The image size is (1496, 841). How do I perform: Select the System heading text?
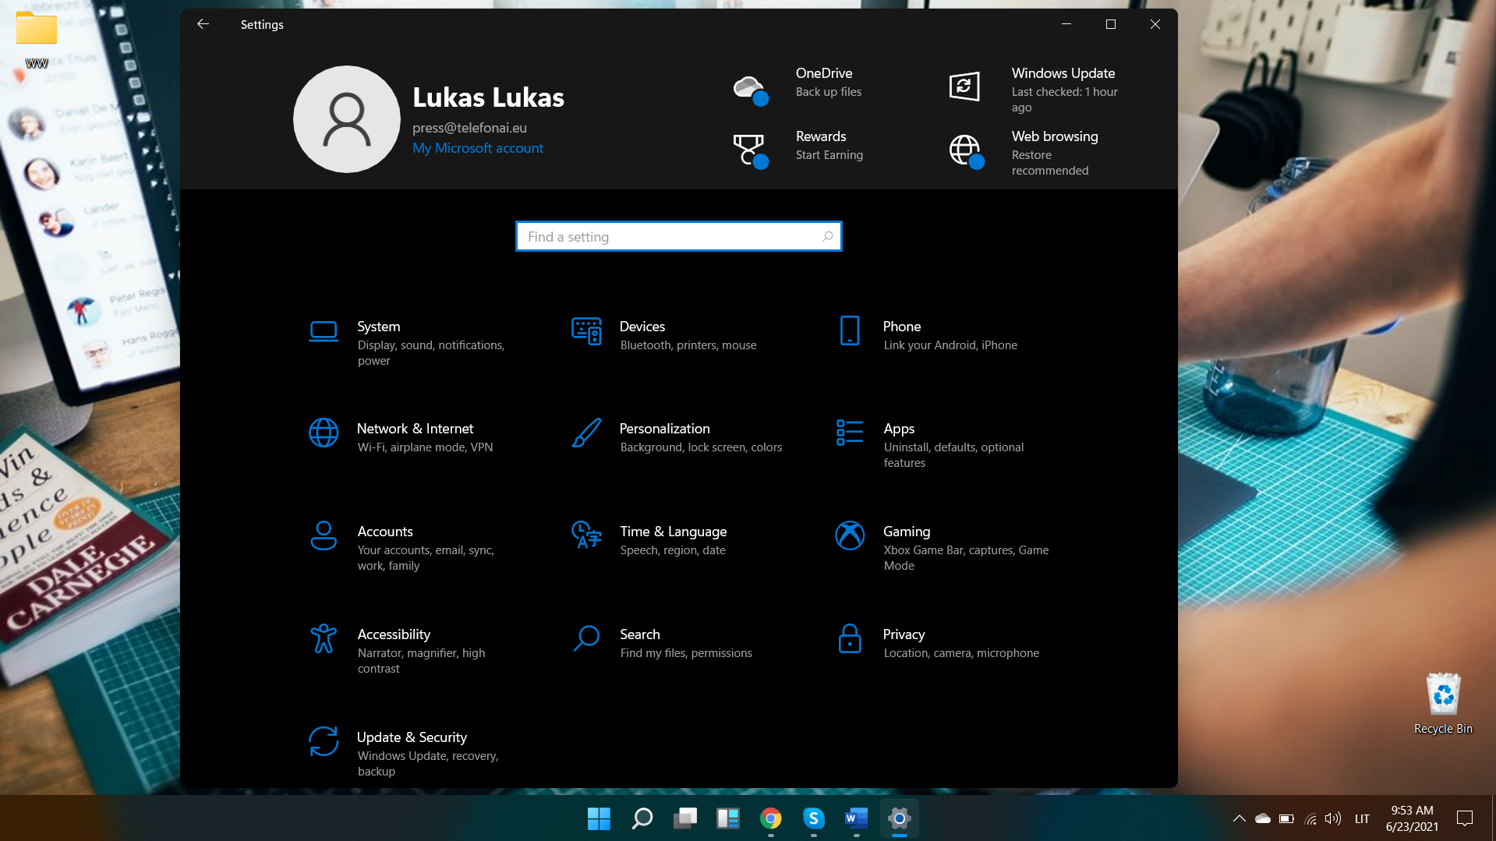coord(379,327)
